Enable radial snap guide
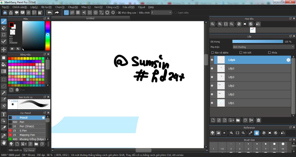 click(x=90, y=13)
